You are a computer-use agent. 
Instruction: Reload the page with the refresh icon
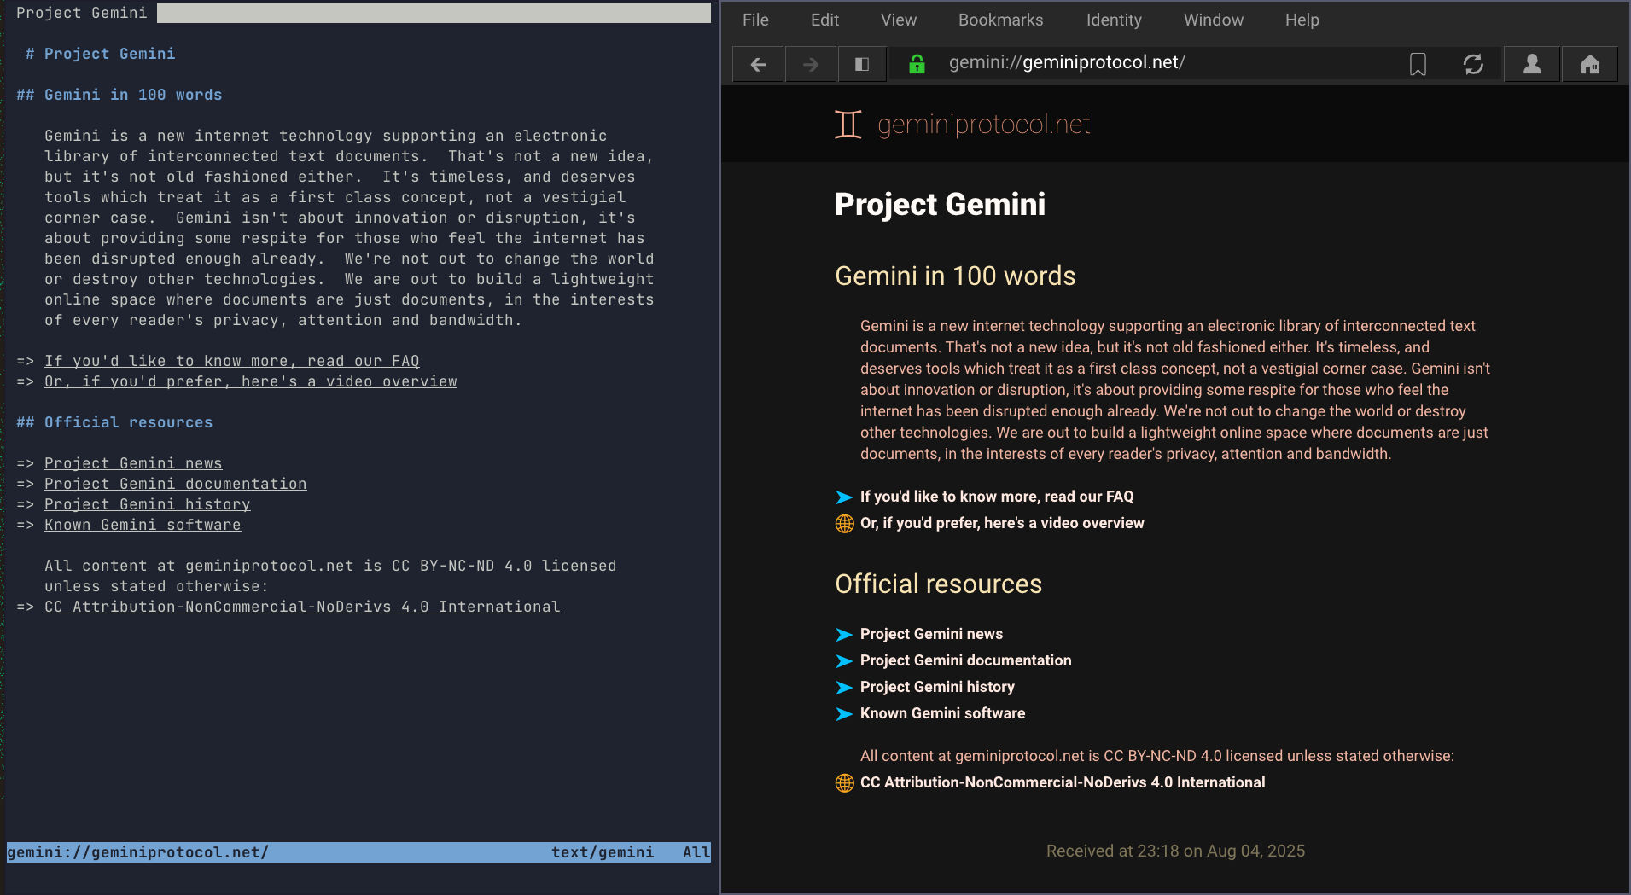click(x=1474, y=63)
